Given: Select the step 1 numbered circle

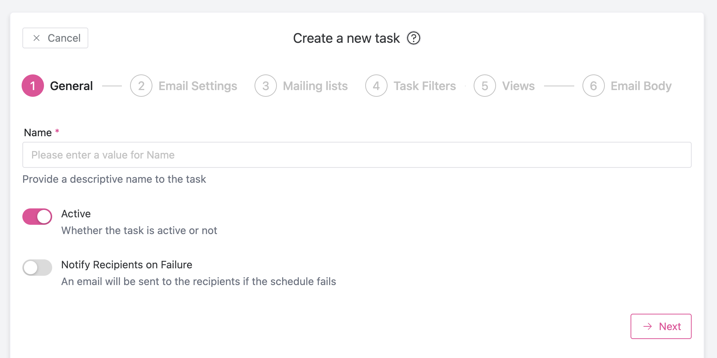Looking at the screenshot, I should (33, 86).
